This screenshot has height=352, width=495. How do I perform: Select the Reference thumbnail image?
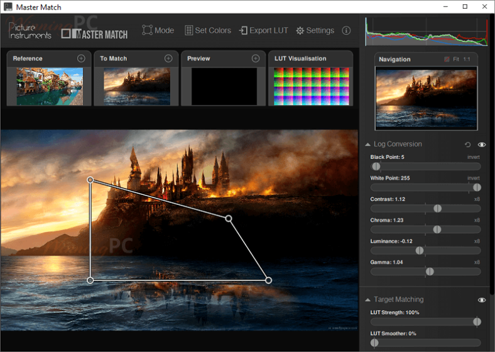pyautogui.click(x=50, y=86)
